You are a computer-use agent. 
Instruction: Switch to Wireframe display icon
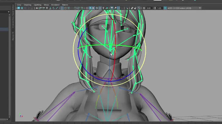pos(87,8)
